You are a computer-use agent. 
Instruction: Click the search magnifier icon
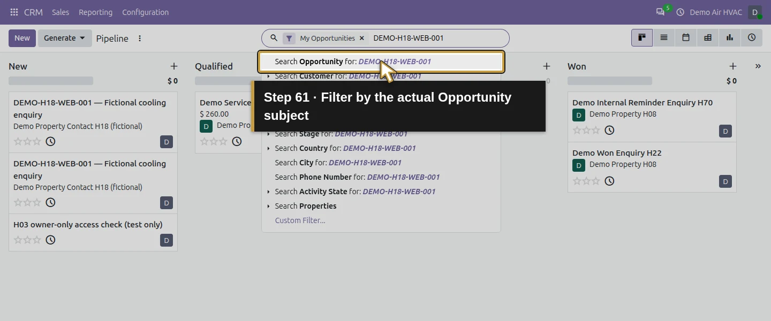click(274, 38)
